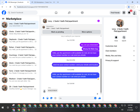Choose a sticker icon in composer

(x=51, y=98)
